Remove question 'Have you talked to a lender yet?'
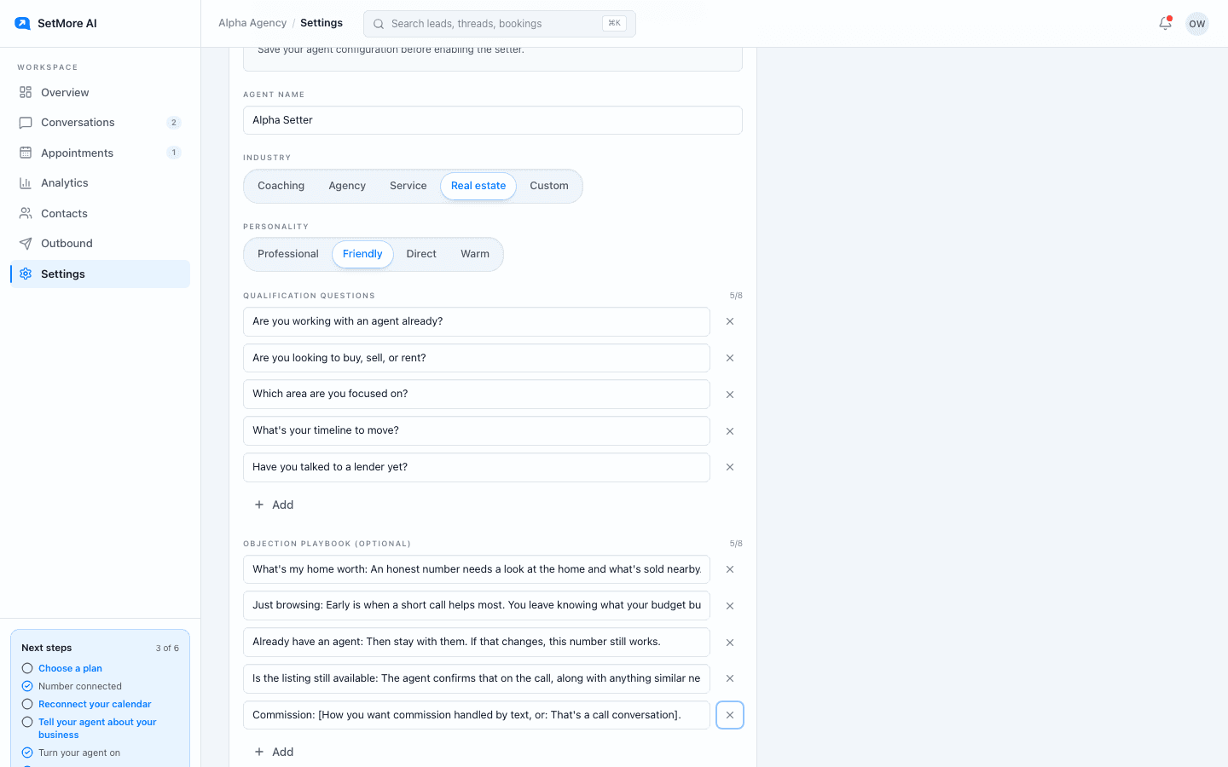 pos(730,467)
